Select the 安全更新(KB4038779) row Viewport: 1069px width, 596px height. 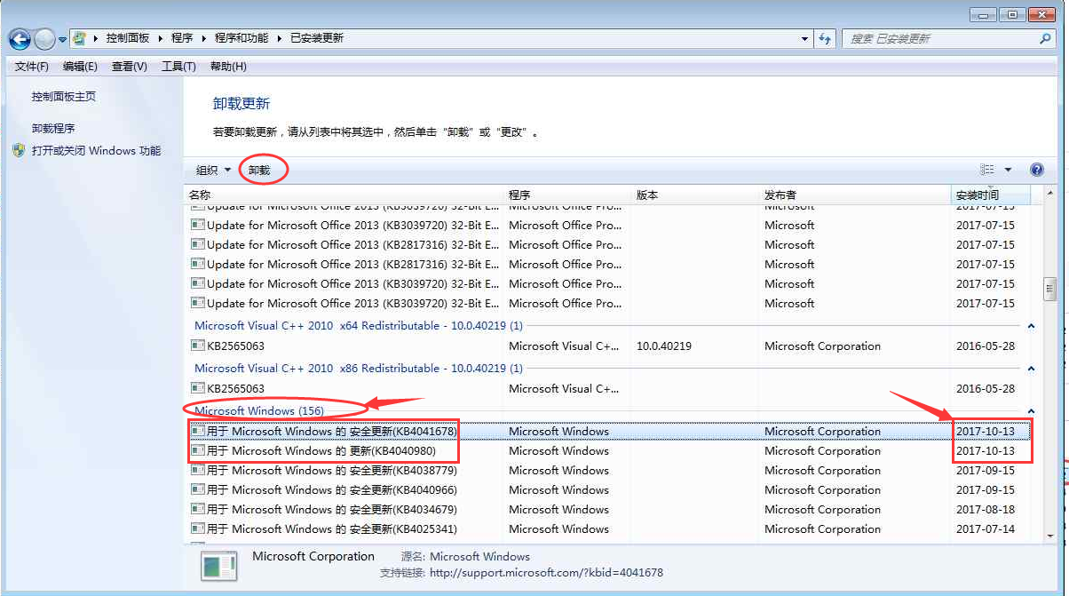tap(610, 470)
